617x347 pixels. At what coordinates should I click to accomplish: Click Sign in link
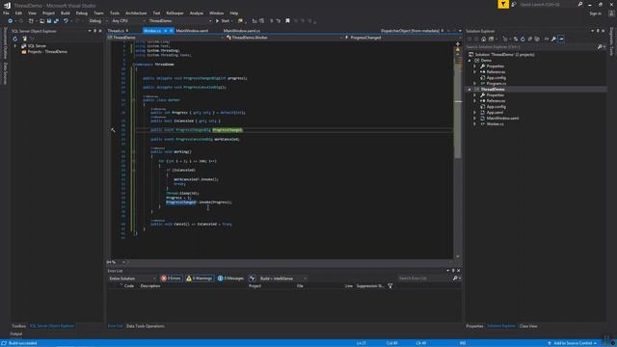point(596,13)
